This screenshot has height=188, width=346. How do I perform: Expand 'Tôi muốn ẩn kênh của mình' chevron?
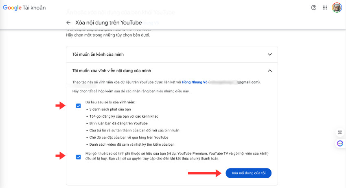(269, 54)
